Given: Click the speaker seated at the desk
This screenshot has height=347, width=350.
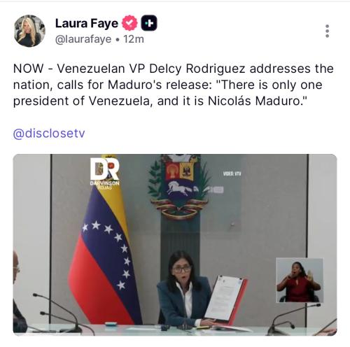Looking at the screenshot, I should 184,289.
